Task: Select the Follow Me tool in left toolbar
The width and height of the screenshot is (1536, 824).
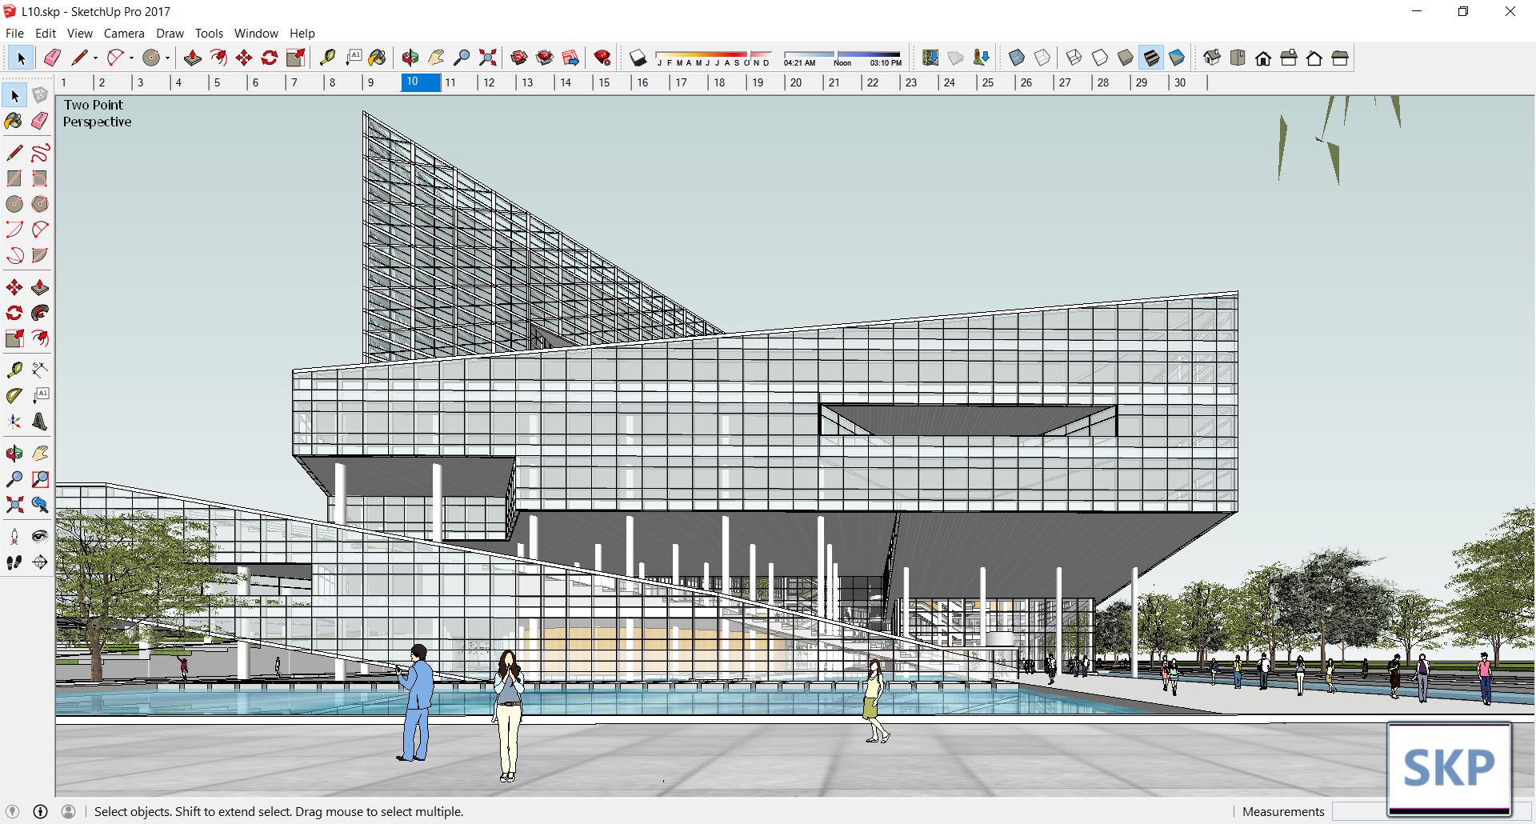Action: (40, 313)
